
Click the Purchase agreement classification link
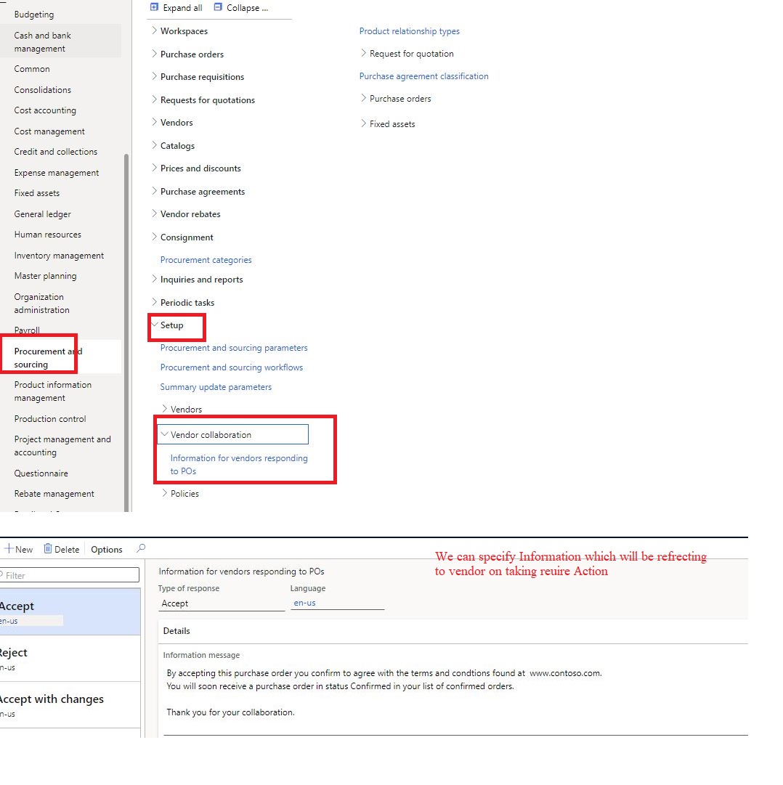tap(423, 76)
